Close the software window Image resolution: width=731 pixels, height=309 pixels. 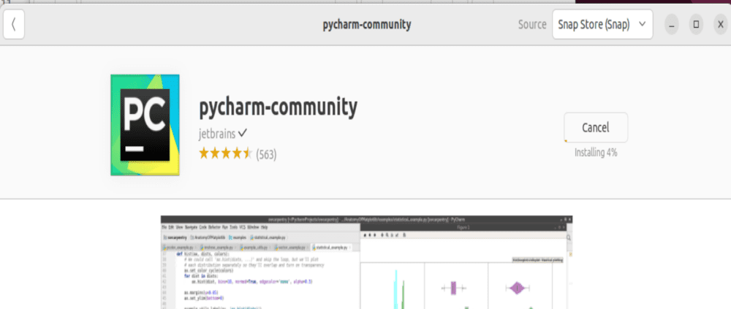(x=720, y=25)
